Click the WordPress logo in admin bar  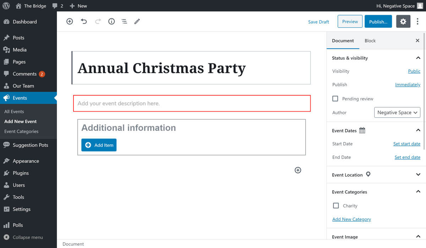pos(6,6)
